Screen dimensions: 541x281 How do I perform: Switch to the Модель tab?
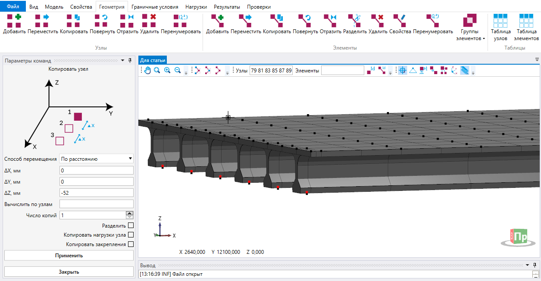click(x=54, y=7)
